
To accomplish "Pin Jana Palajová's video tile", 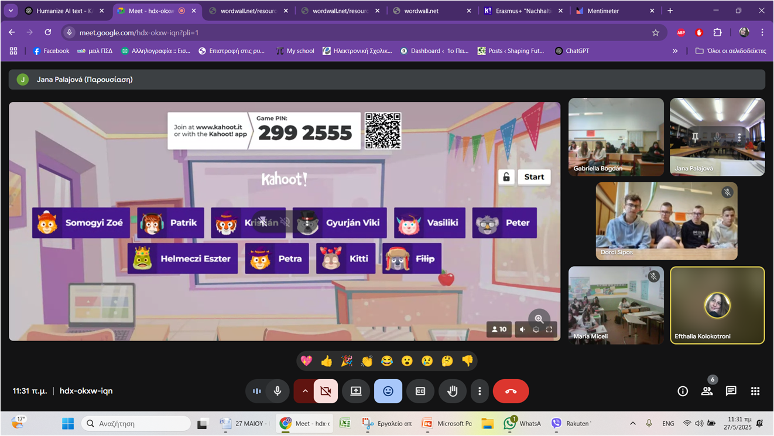I will [696, 137].
